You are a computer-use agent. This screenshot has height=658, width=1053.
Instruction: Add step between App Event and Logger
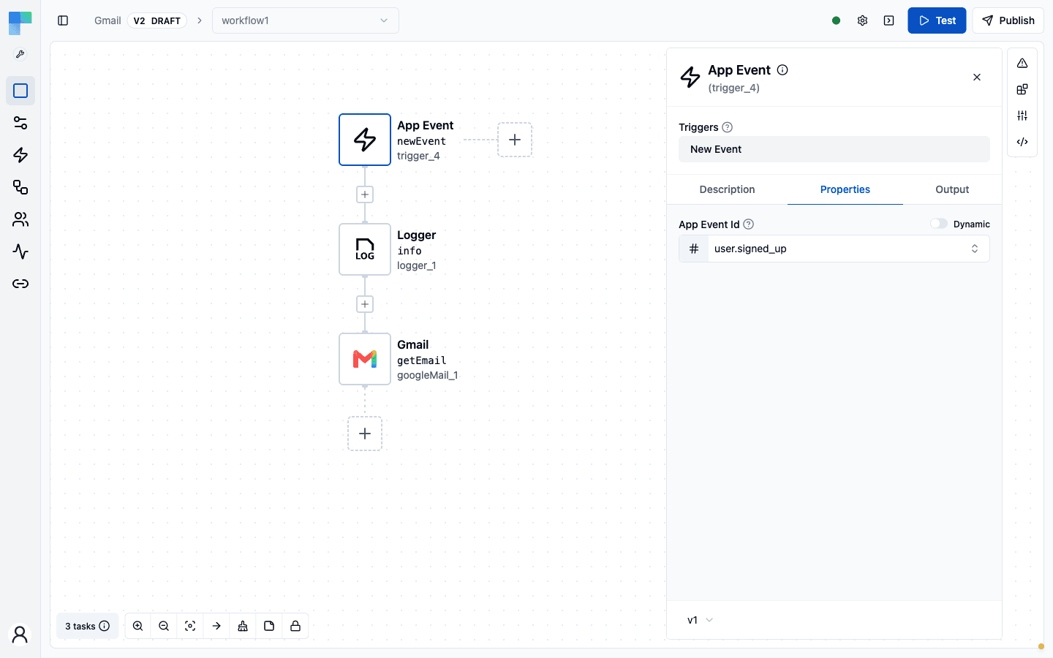pos(365,194)
